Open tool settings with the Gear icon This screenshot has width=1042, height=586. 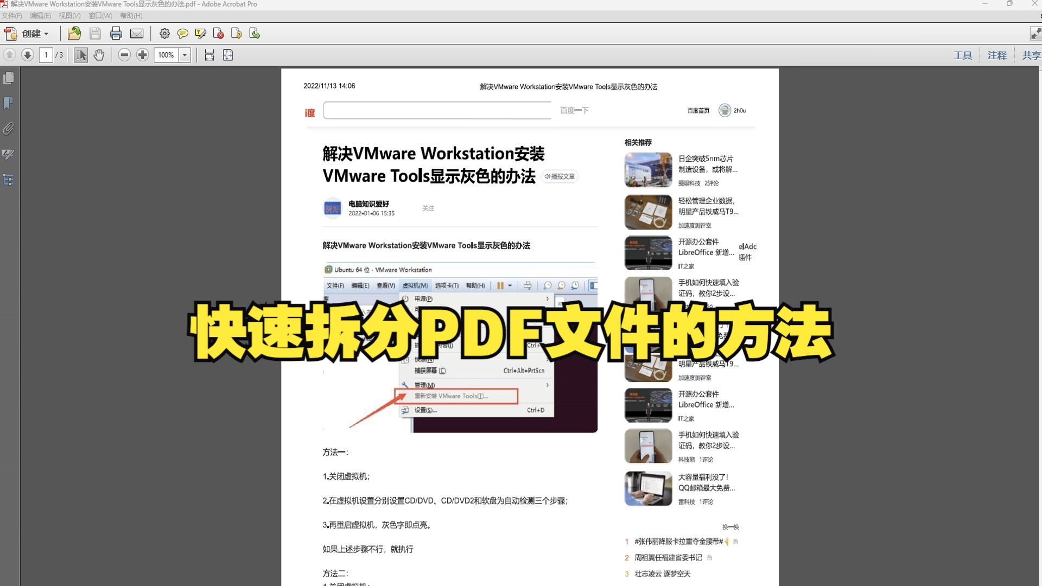[164, 33]
